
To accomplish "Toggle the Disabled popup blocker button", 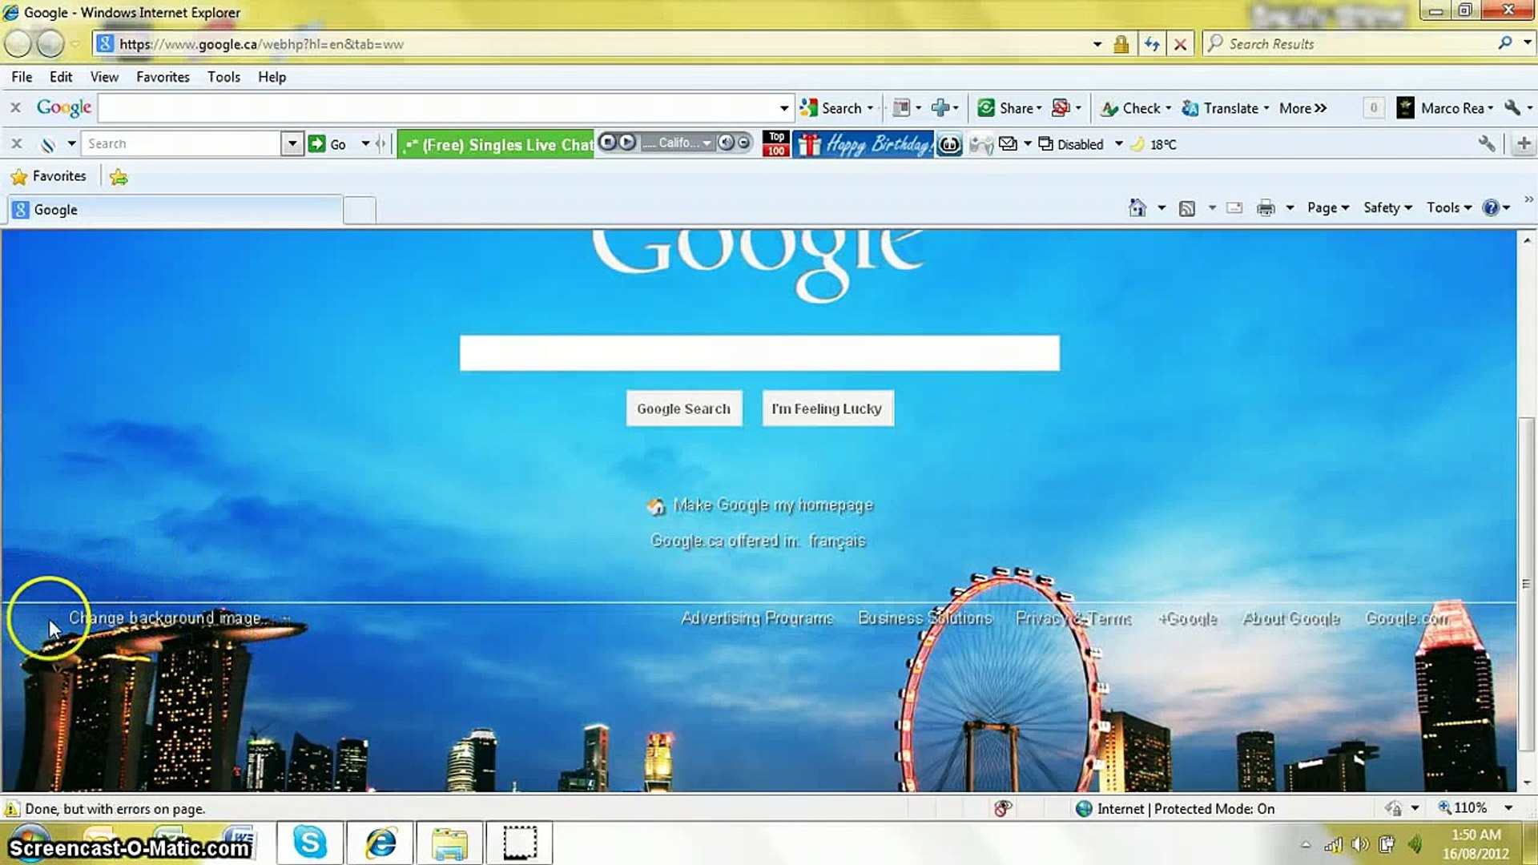I will tap(1071, 144).
